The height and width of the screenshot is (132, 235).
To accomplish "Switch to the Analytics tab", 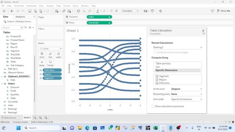I will (20, 17).
